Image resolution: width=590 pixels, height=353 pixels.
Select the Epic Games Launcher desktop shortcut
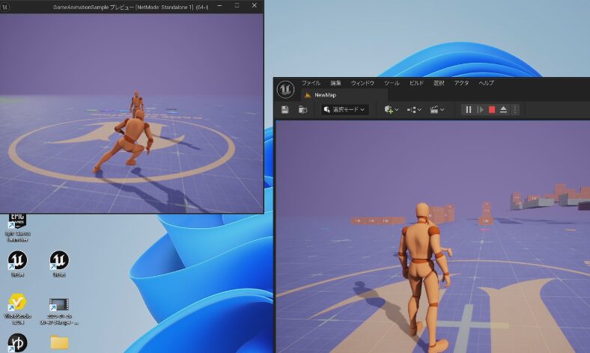pos(17,227)
